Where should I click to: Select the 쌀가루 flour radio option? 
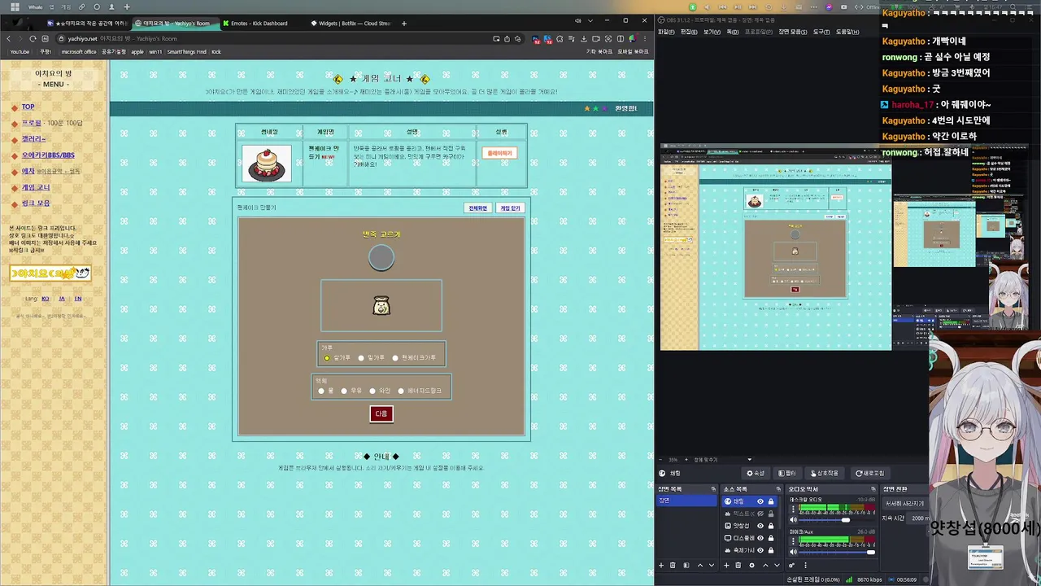(x=327, y=358)
